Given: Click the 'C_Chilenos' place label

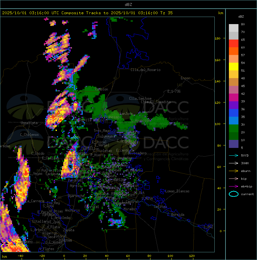Looking at the screenshot, I should click(29, 135).
